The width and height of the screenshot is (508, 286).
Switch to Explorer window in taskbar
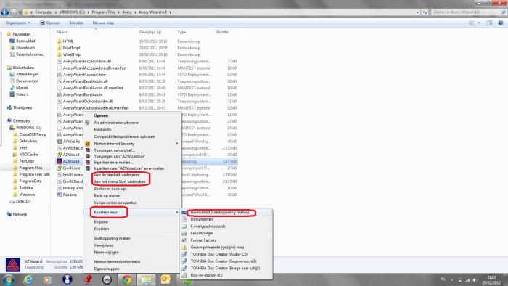click(146, 279)
